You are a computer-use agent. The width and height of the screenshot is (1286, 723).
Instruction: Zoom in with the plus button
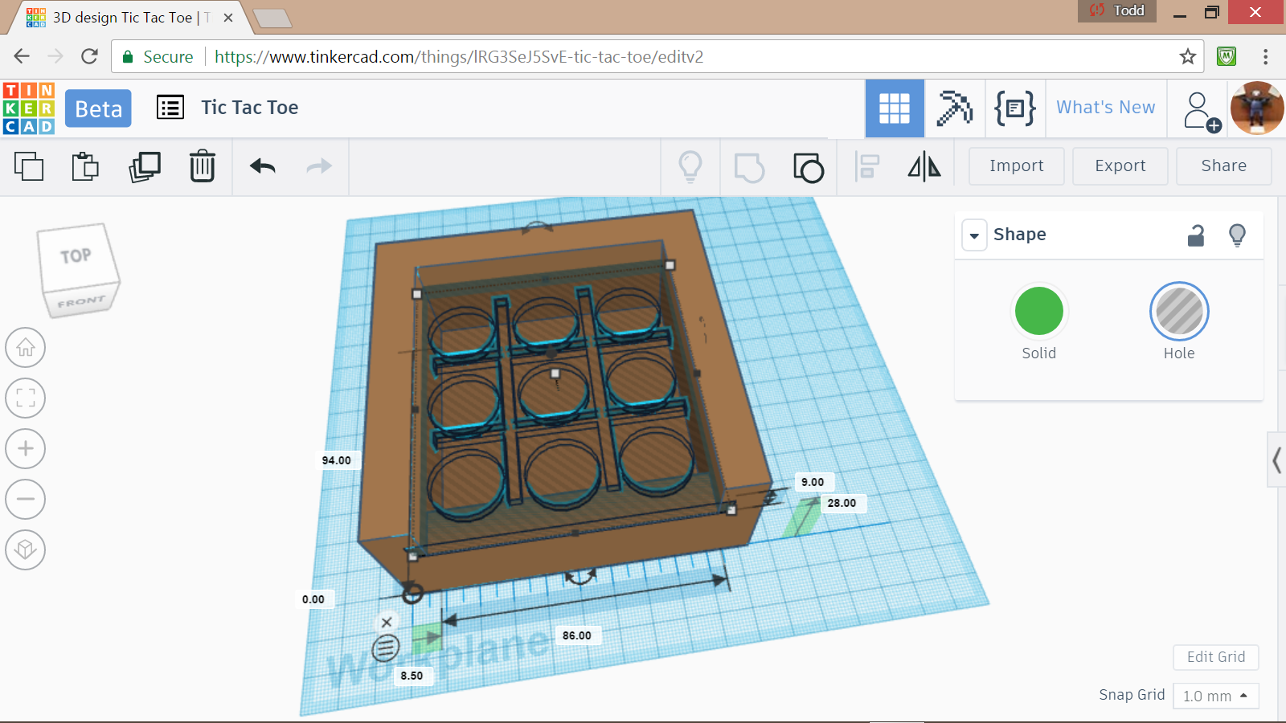(26, 448)
